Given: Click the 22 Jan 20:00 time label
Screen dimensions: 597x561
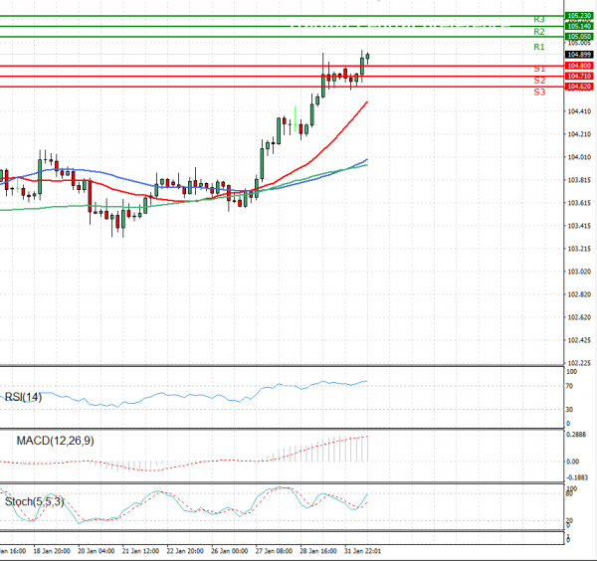Looking at the screenshot, I should [x=185, y=551].
